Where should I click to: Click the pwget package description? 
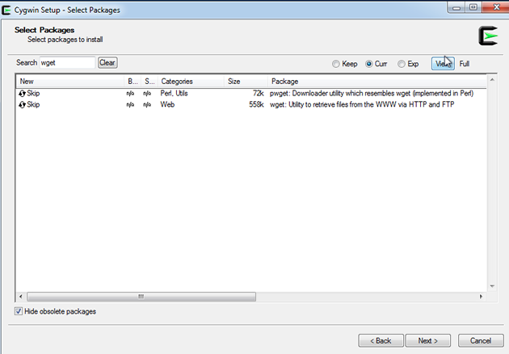click(x=372, y=94)
